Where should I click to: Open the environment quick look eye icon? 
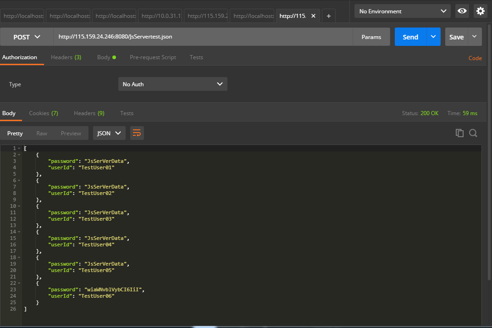[x=462, y=11]
